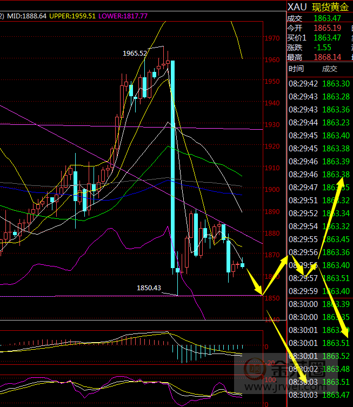
Task: Select tick price 1863.48 at 08:30:02
Action: tap(336, 369)
